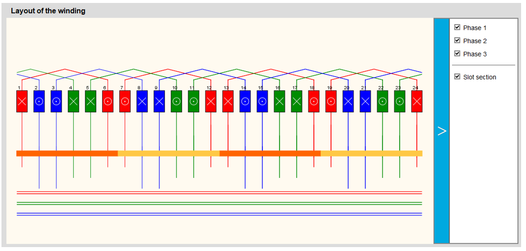Click the blue slot 15 dot box
Image resolution: width=526 pixels, height=251 pixels.
pyautogui.click(x=262, y=101)
